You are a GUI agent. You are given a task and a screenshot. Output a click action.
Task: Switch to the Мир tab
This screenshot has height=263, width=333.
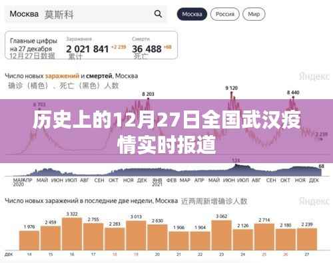point(254,14)
